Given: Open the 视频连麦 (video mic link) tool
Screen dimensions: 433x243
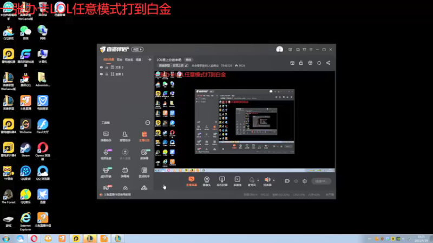Looking at the screenshot, I should 106,154.
